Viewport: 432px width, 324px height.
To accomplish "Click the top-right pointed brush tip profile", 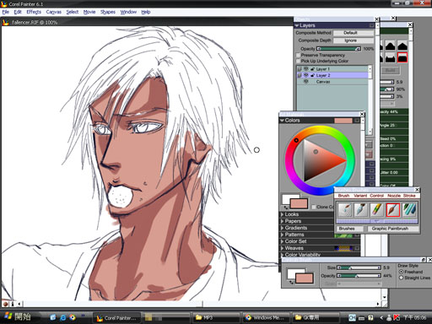I will pyautogui.click(x=402, y=45).
